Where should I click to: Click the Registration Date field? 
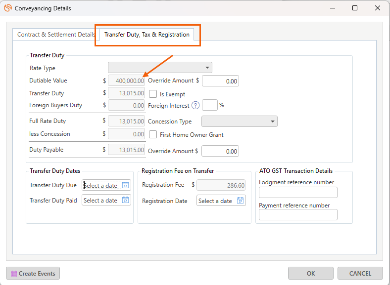point(221,201)
